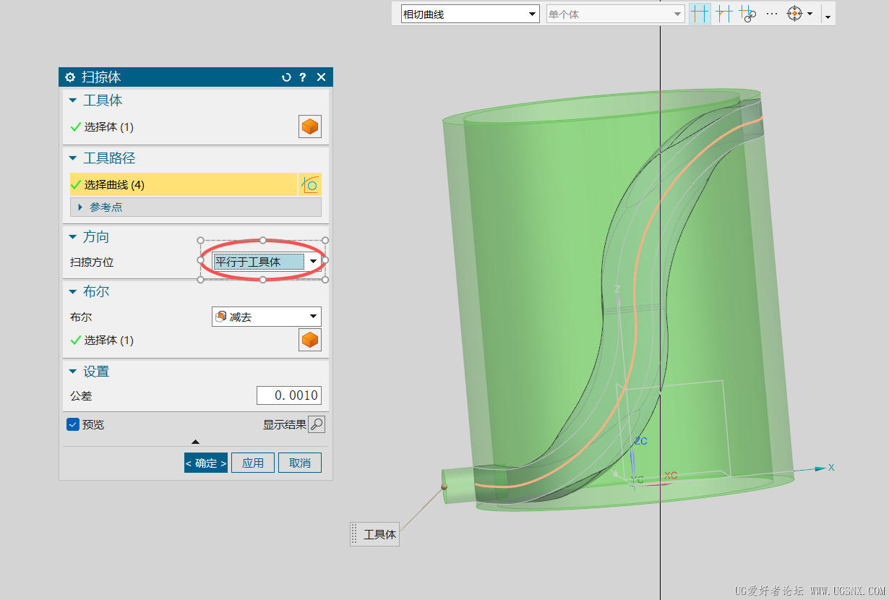
Task: Click the 选择体 (1) row under 布尔
Action: [183, 340]
